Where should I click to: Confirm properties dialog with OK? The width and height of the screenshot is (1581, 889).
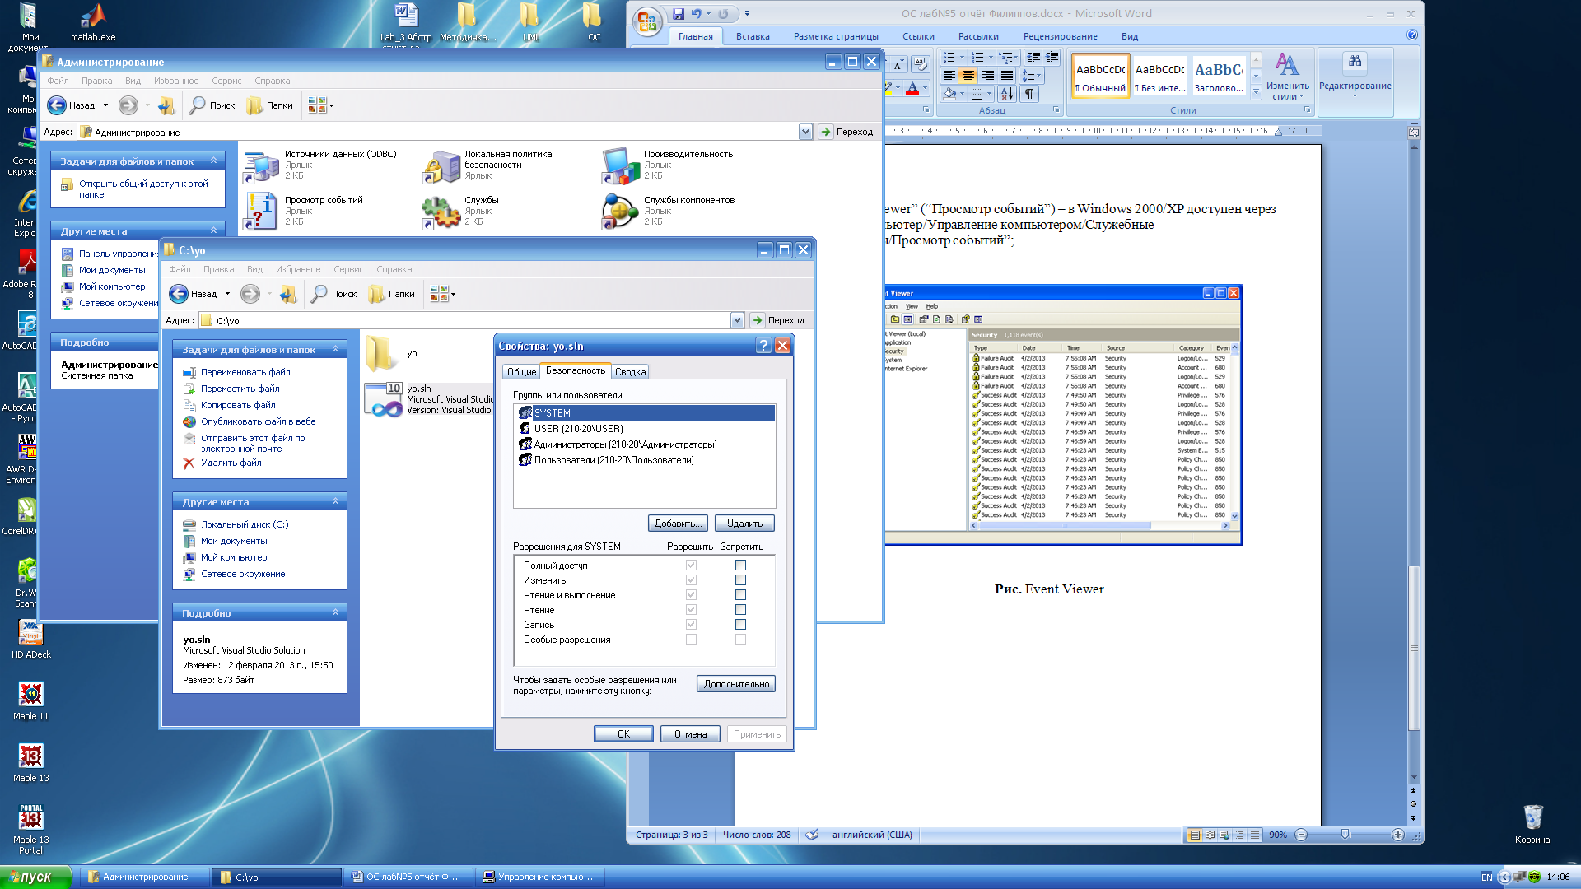click(623, 734)
